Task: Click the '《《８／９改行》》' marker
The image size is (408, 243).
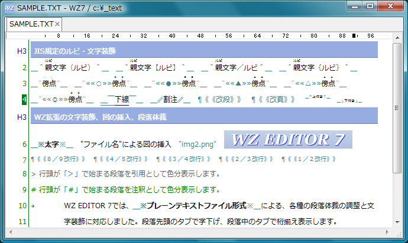Action: 61,159
